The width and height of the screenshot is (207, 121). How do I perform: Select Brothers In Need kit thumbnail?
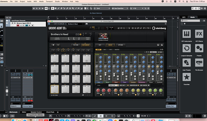click(x=103, y=37)
